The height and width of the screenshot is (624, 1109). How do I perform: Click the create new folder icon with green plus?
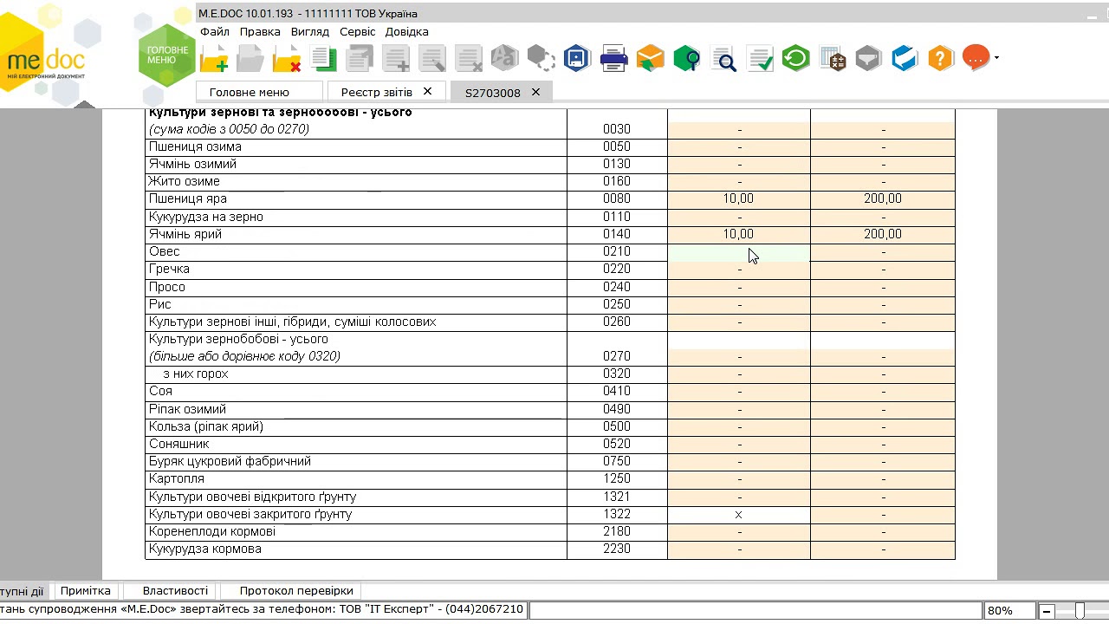tap(214, 59)
